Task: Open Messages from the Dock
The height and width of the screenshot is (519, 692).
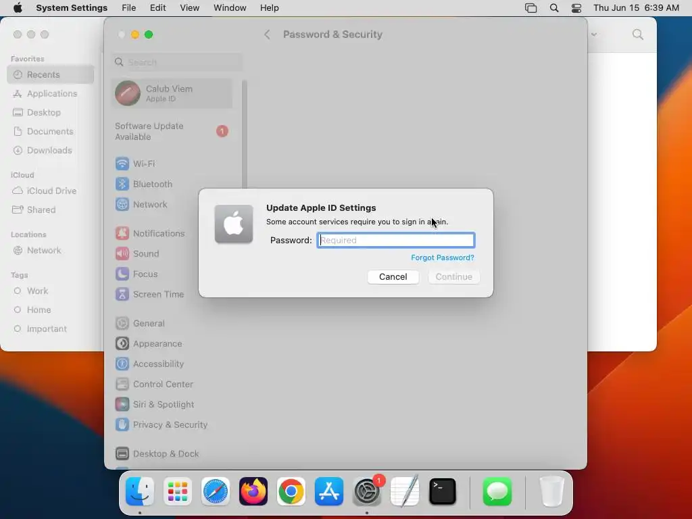Action: 497,491
